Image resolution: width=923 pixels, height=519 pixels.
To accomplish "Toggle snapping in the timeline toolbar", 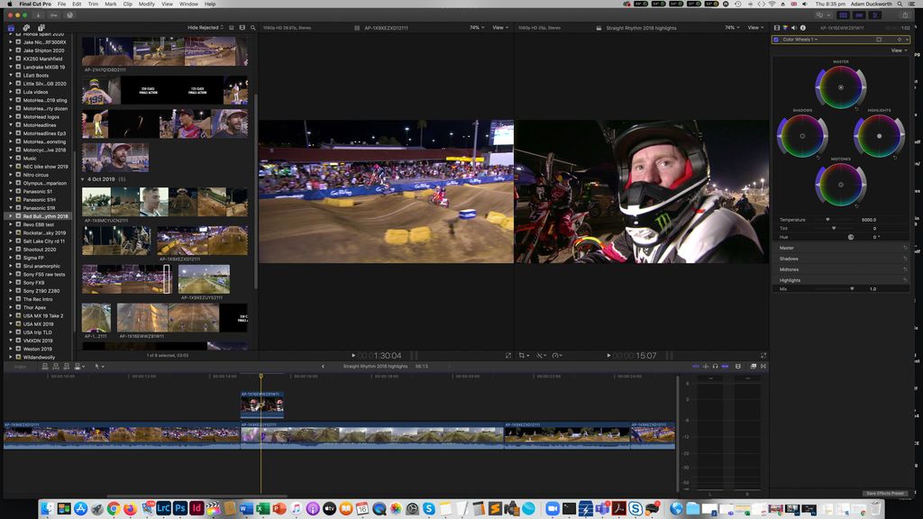I will (x=724, y=366).
